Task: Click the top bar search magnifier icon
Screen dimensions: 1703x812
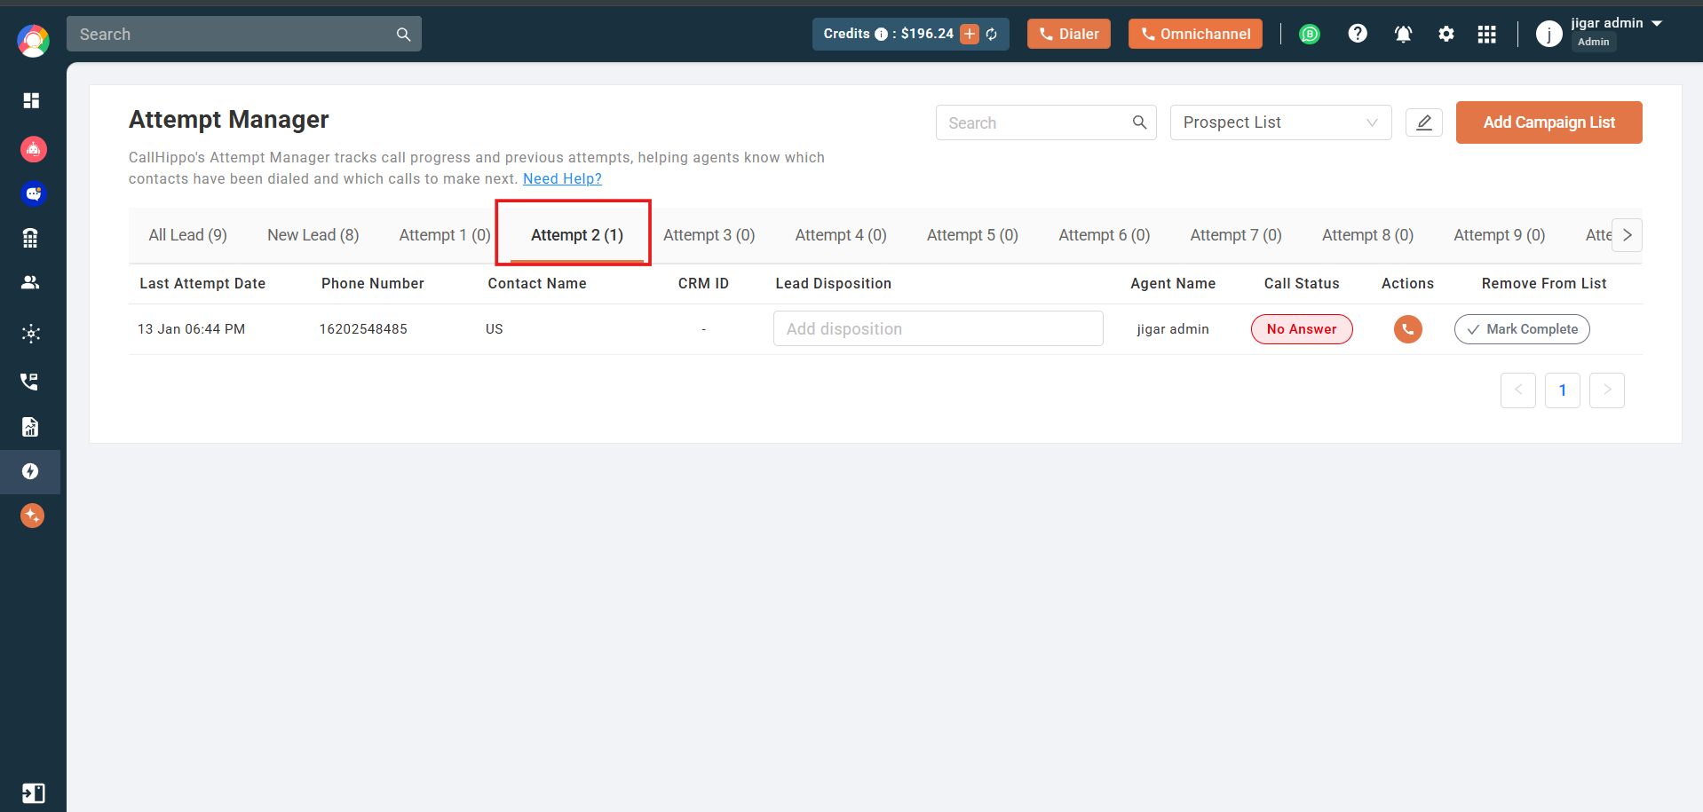Action: [403, 35]
